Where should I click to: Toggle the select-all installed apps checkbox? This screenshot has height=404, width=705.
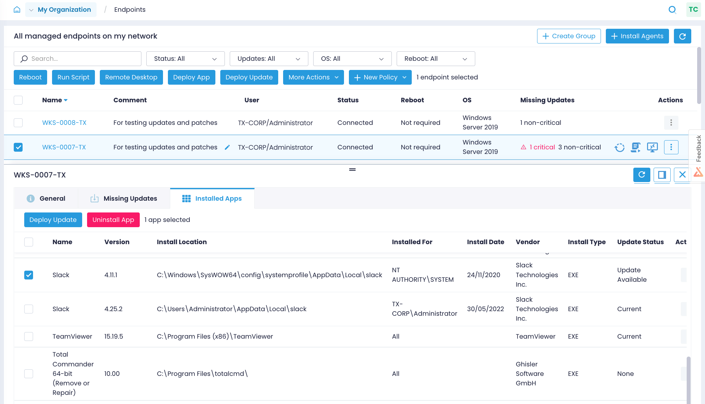(29, 242)
